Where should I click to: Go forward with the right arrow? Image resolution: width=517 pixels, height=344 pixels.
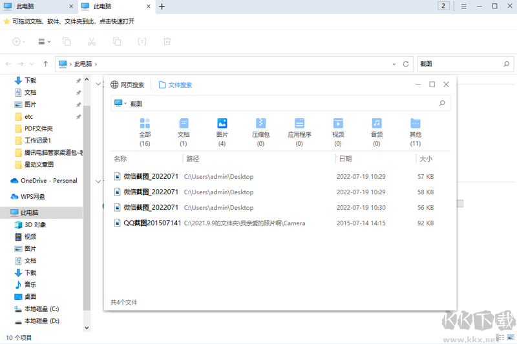pyautogui.click(x=21, y=64)
